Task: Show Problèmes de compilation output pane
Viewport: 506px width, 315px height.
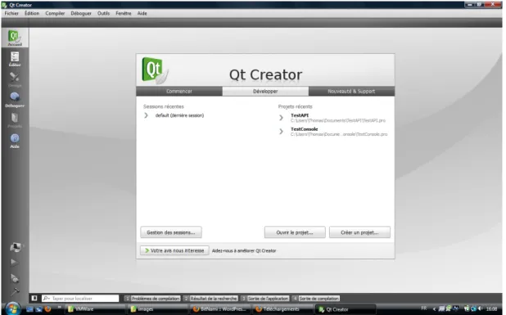Action: click(x=152, y=299)
